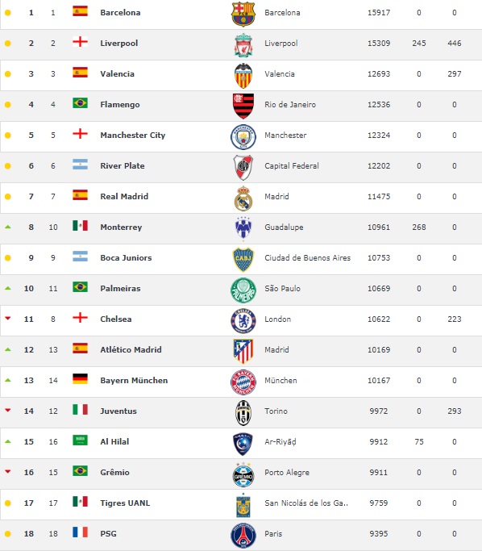
Task: Click the Germany flag beside Bayern München
Action: pyautogui.click(x=80, y=379)
